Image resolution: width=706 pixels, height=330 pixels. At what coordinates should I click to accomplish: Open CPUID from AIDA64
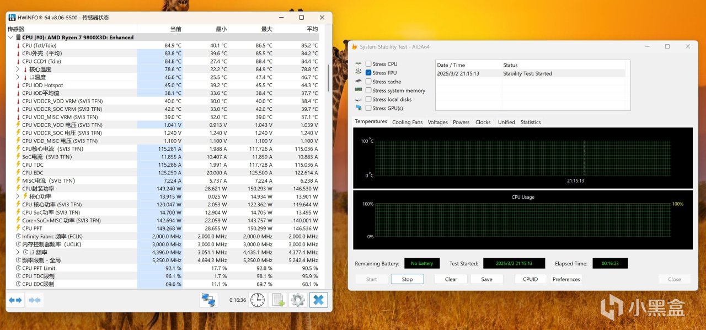531,279
